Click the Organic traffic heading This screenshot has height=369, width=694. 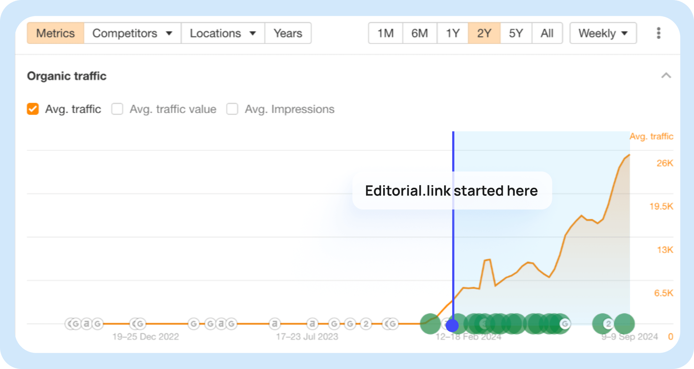(67, 76)
